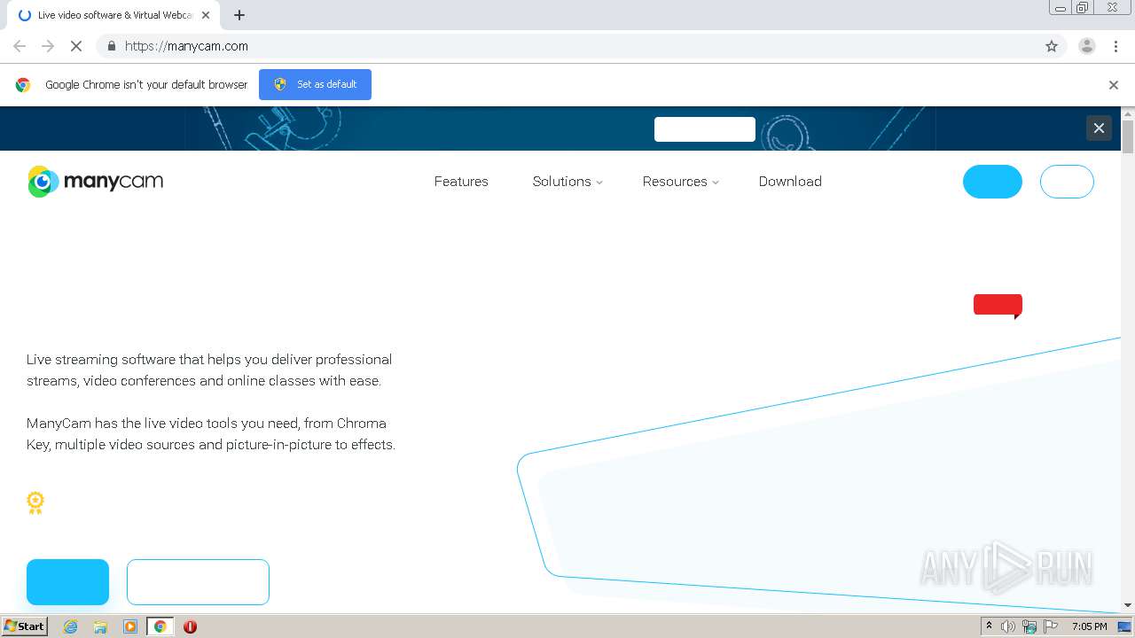Viewport: 1135px width, 638px height.
Task: Open Windows Explorer folder in taskbar
Action: pyautogui.click(x=100, y=626)
